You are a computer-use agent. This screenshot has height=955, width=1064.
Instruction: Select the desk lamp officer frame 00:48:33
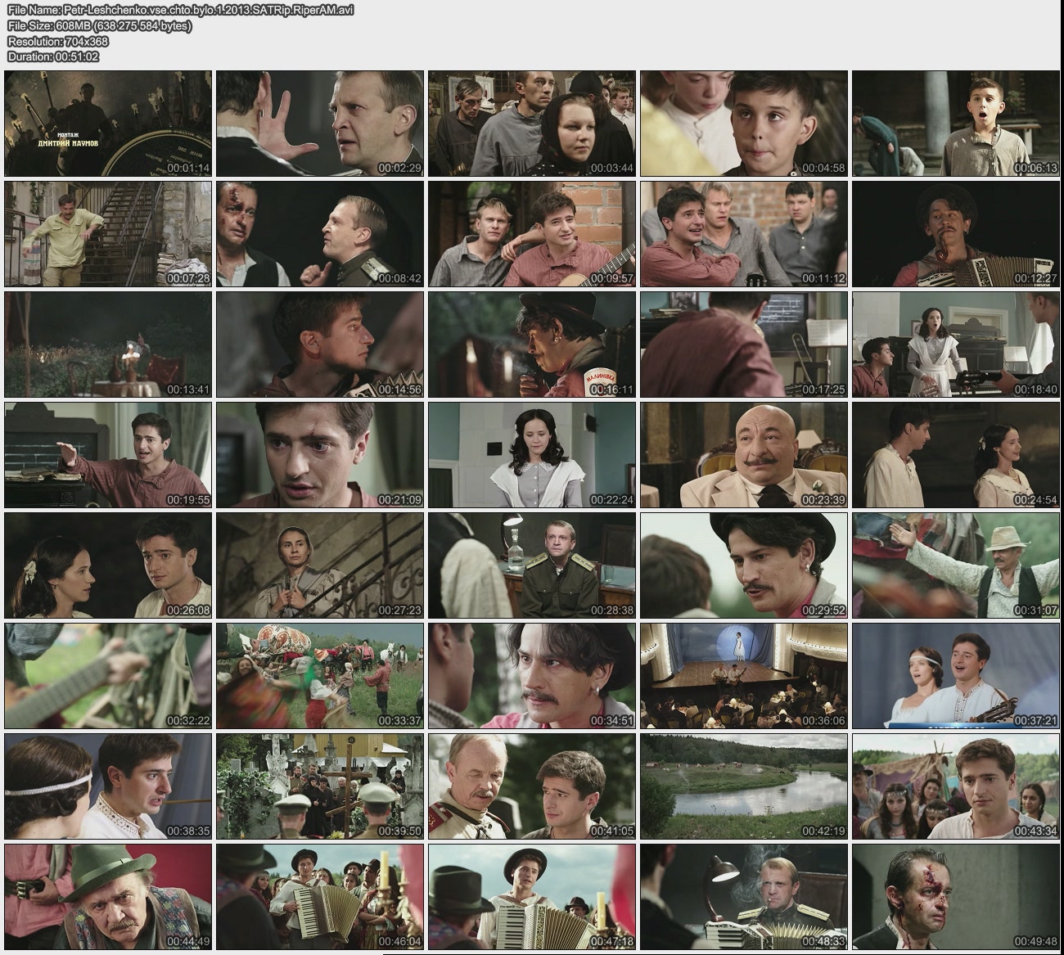(x=744, y=897)
